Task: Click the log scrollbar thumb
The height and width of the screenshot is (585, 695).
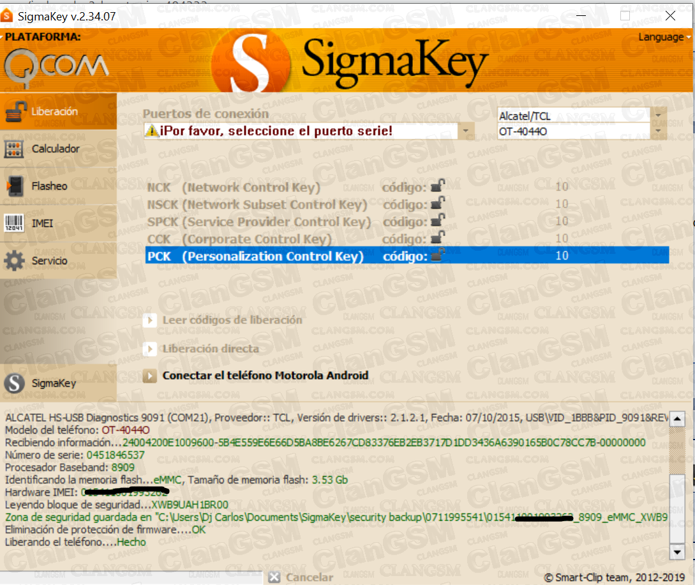Action: [677, 508]
